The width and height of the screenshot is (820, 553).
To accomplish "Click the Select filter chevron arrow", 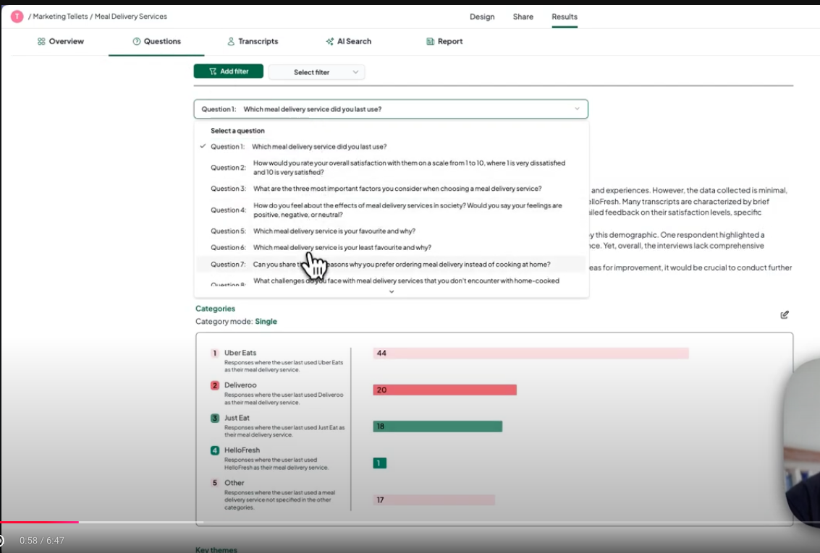I will 355,72.
